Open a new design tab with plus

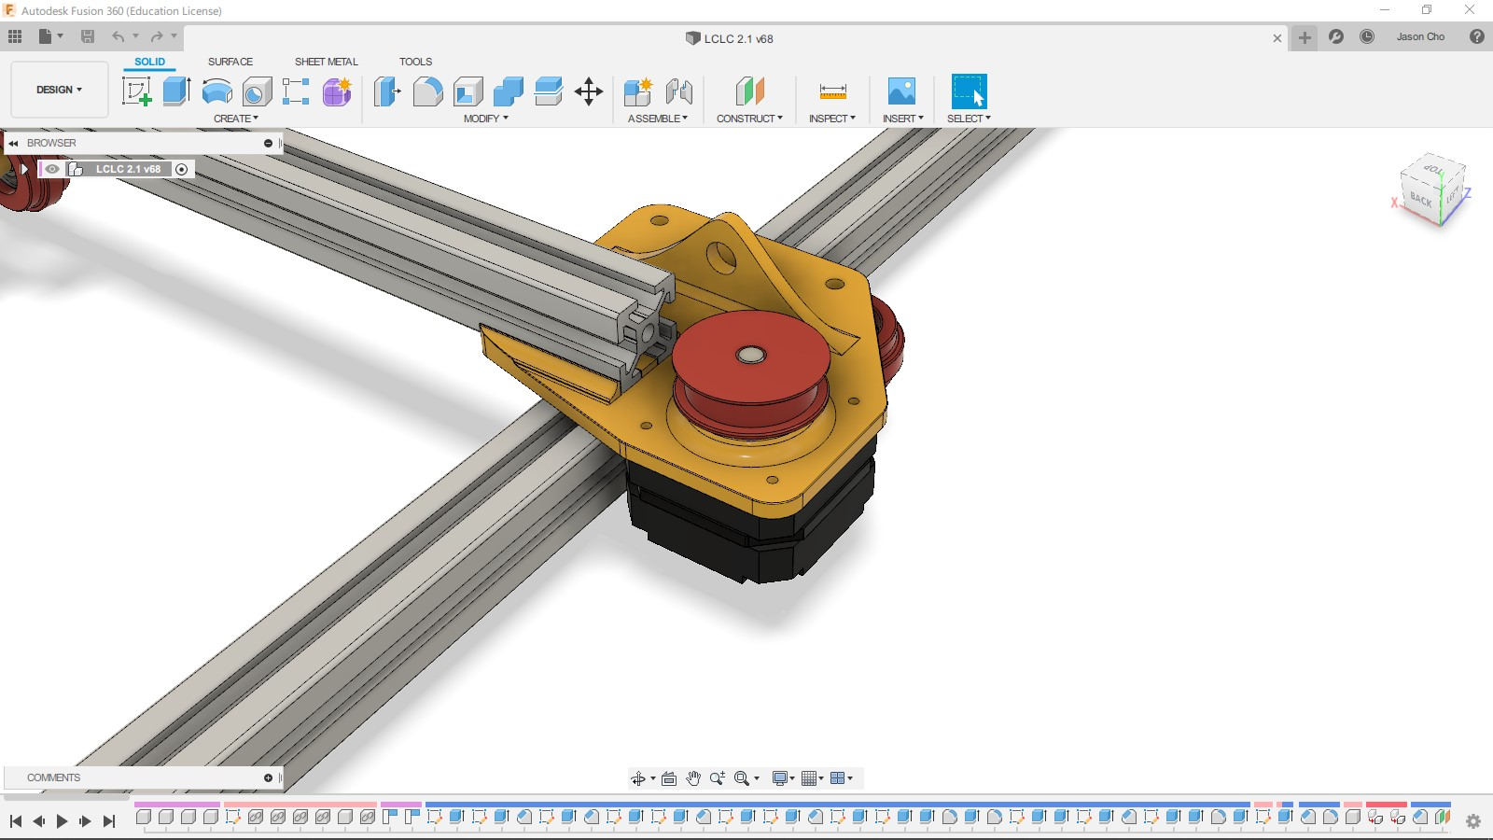click(1305, 37)
